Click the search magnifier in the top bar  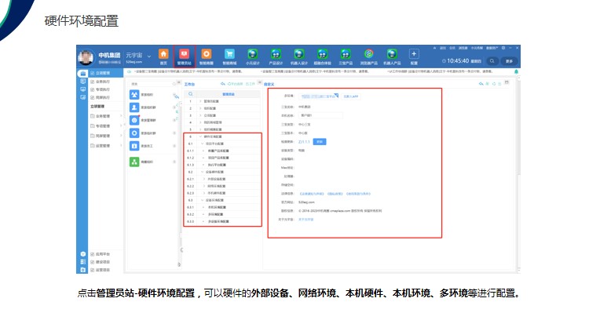point(492,61)
